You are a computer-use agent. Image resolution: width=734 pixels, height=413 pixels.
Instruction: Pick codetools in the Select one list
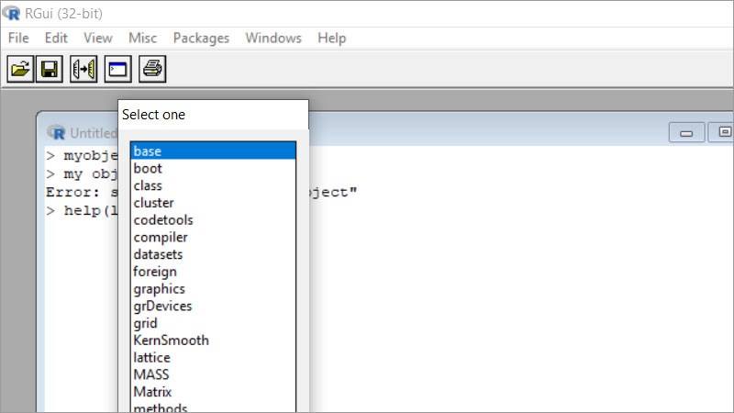213,219
